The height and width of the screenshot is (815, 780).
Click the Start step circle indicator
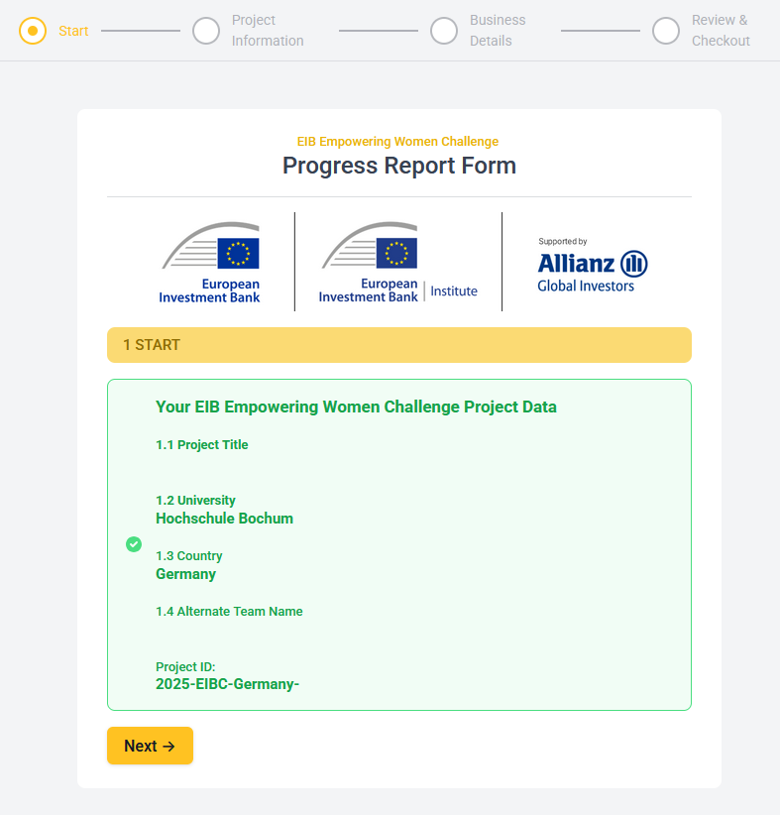(x=33, y=31)
